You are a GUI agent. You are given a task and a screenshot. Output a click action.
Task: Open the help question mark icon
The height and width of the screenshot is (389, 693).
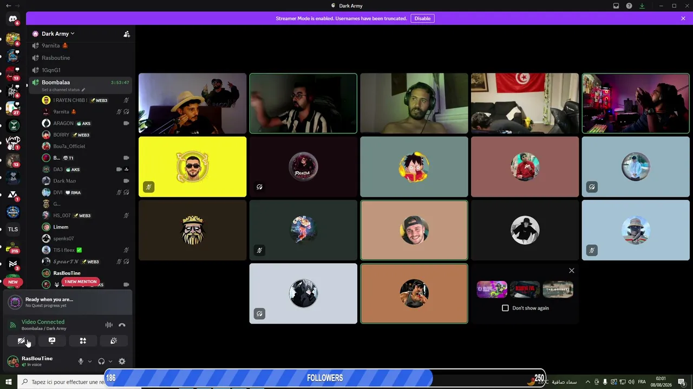tap(629, 6)
